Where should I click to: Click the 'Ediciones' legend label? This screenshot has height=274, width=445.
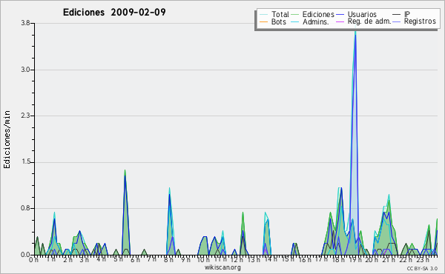(x=318, y=14)
